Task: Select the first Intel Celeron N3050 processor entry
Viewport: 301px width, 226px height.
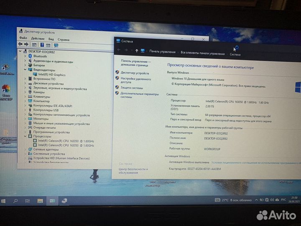Action: tap(66, 141)
